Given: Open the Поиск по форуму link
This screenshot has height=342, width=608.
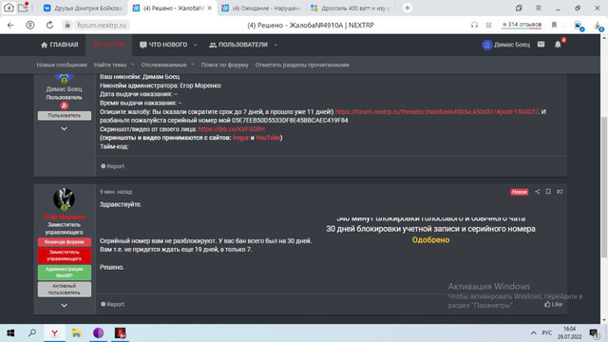Looking at the screenshot, I should click(x=224, y=65).
